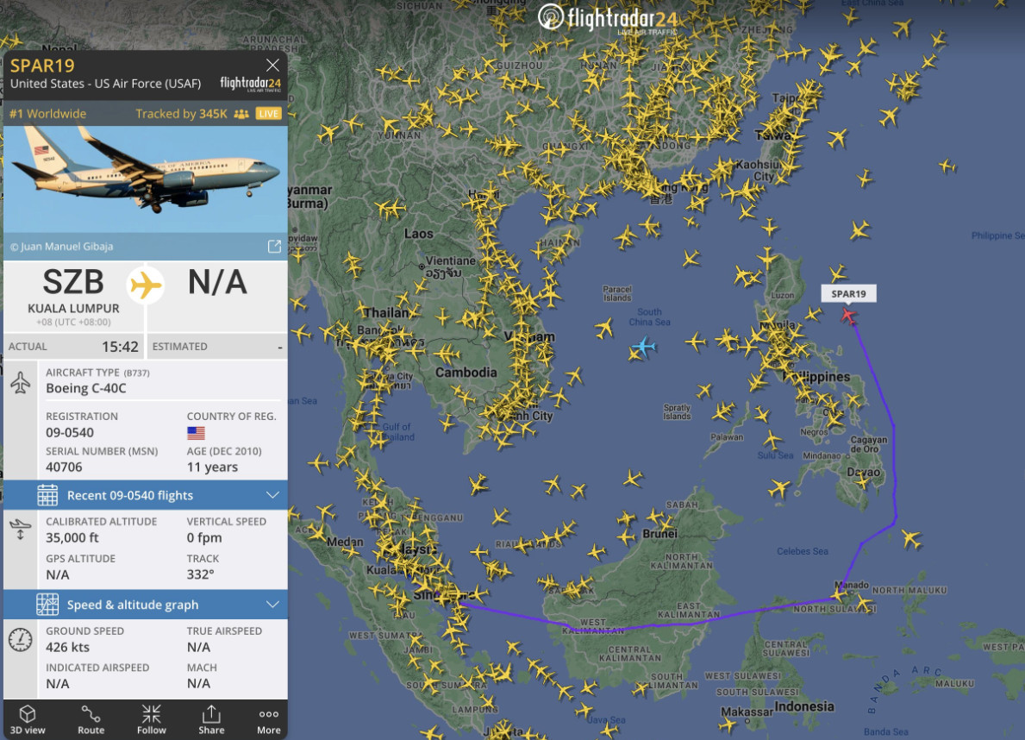
Task: Click the red SPAR19 aircraft marker
Action: pyautogui.click(x=848, y=316)
